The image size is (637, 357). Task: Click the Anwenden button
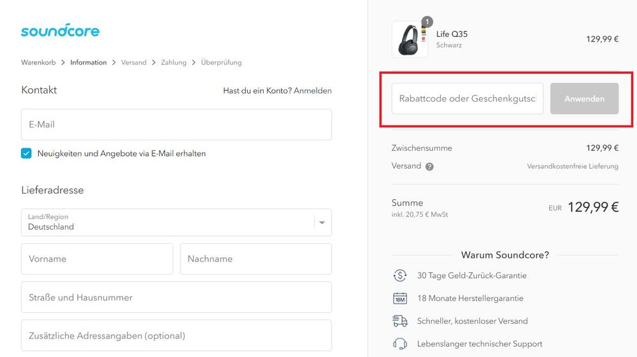pyautogui.click(x=584, y=99)
